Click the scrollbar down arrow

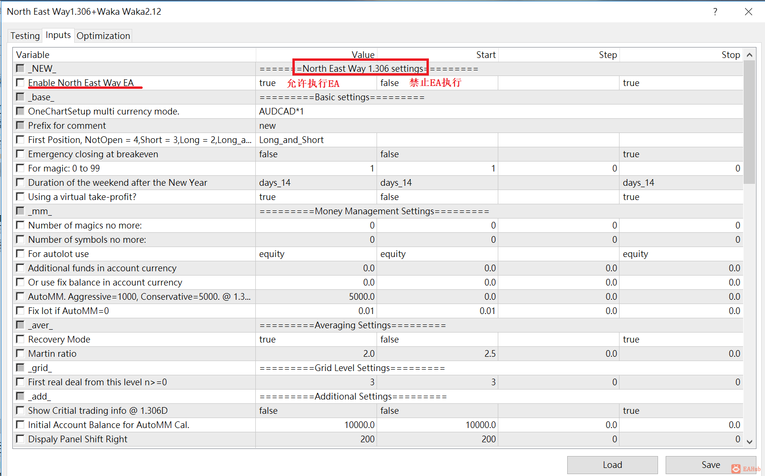point(749,441)
